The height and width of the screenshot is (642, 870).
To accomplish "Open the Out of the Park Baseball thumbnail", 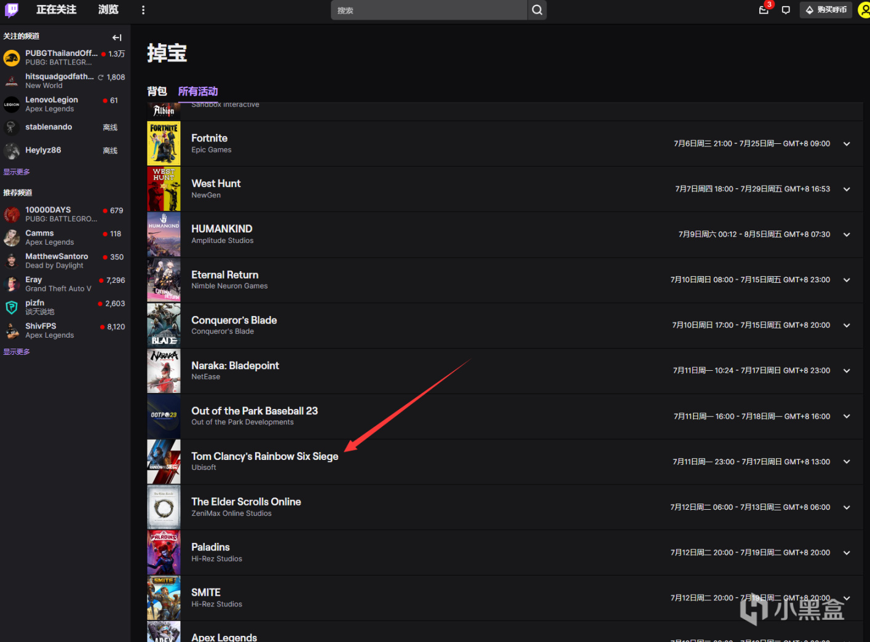I will (164, 416).
